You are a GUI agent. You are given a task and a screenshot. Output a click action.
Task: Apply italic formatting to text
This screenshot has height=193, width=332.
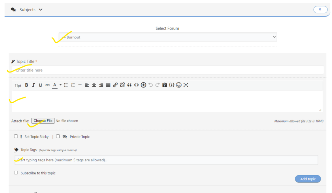[x=33, y=85]
